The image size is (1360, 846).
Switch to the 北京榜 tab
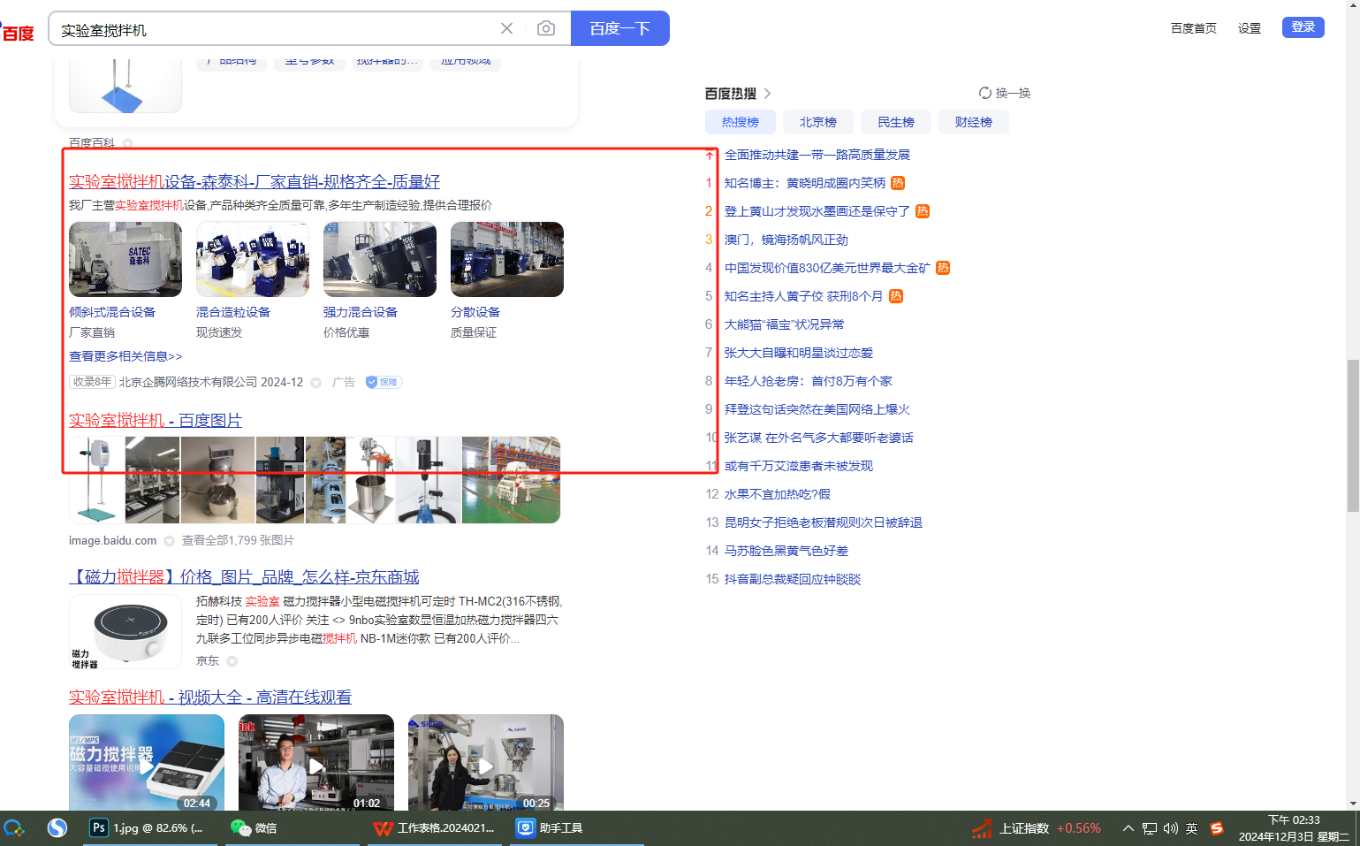pos(818,122)
